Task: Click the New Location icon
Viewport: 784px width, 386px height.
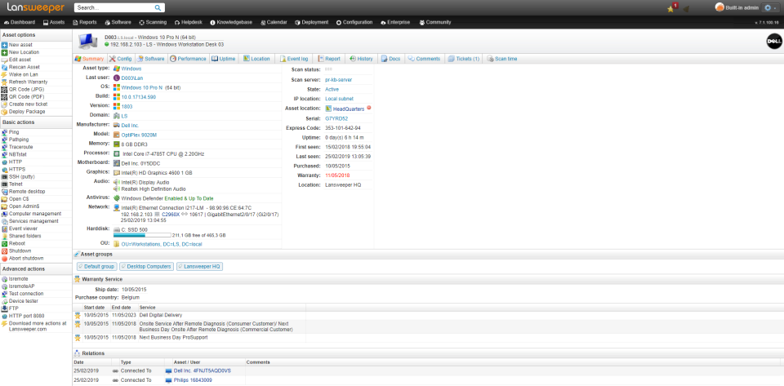Action: coord(5,52)
